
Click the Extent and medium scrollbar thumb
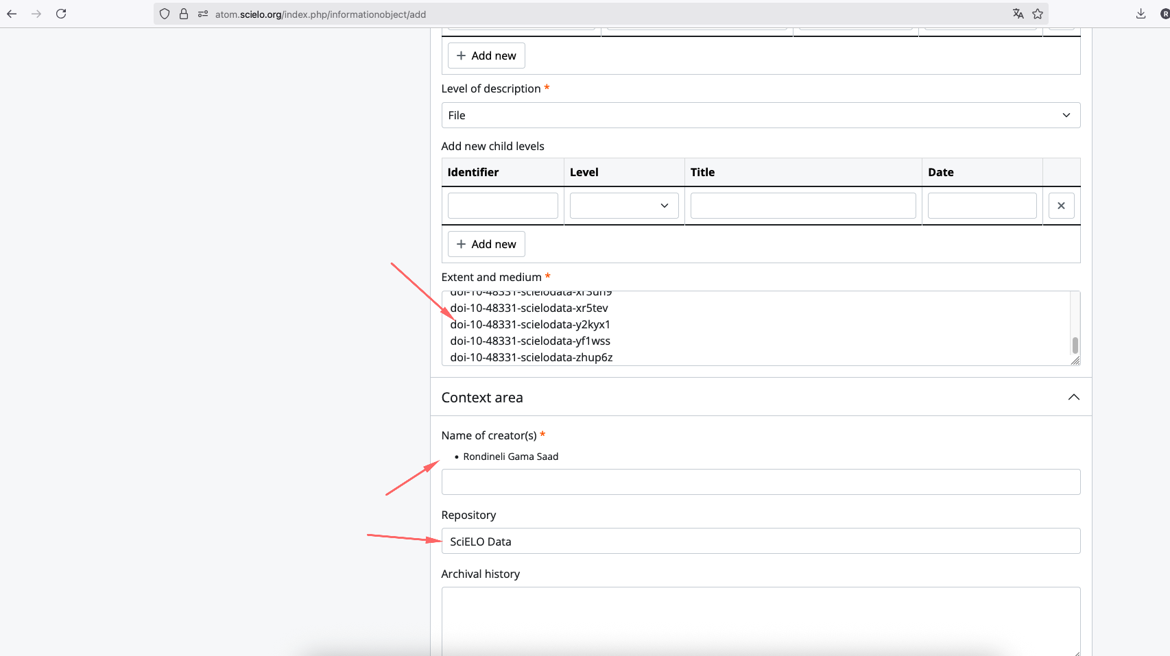[1075, 345]
